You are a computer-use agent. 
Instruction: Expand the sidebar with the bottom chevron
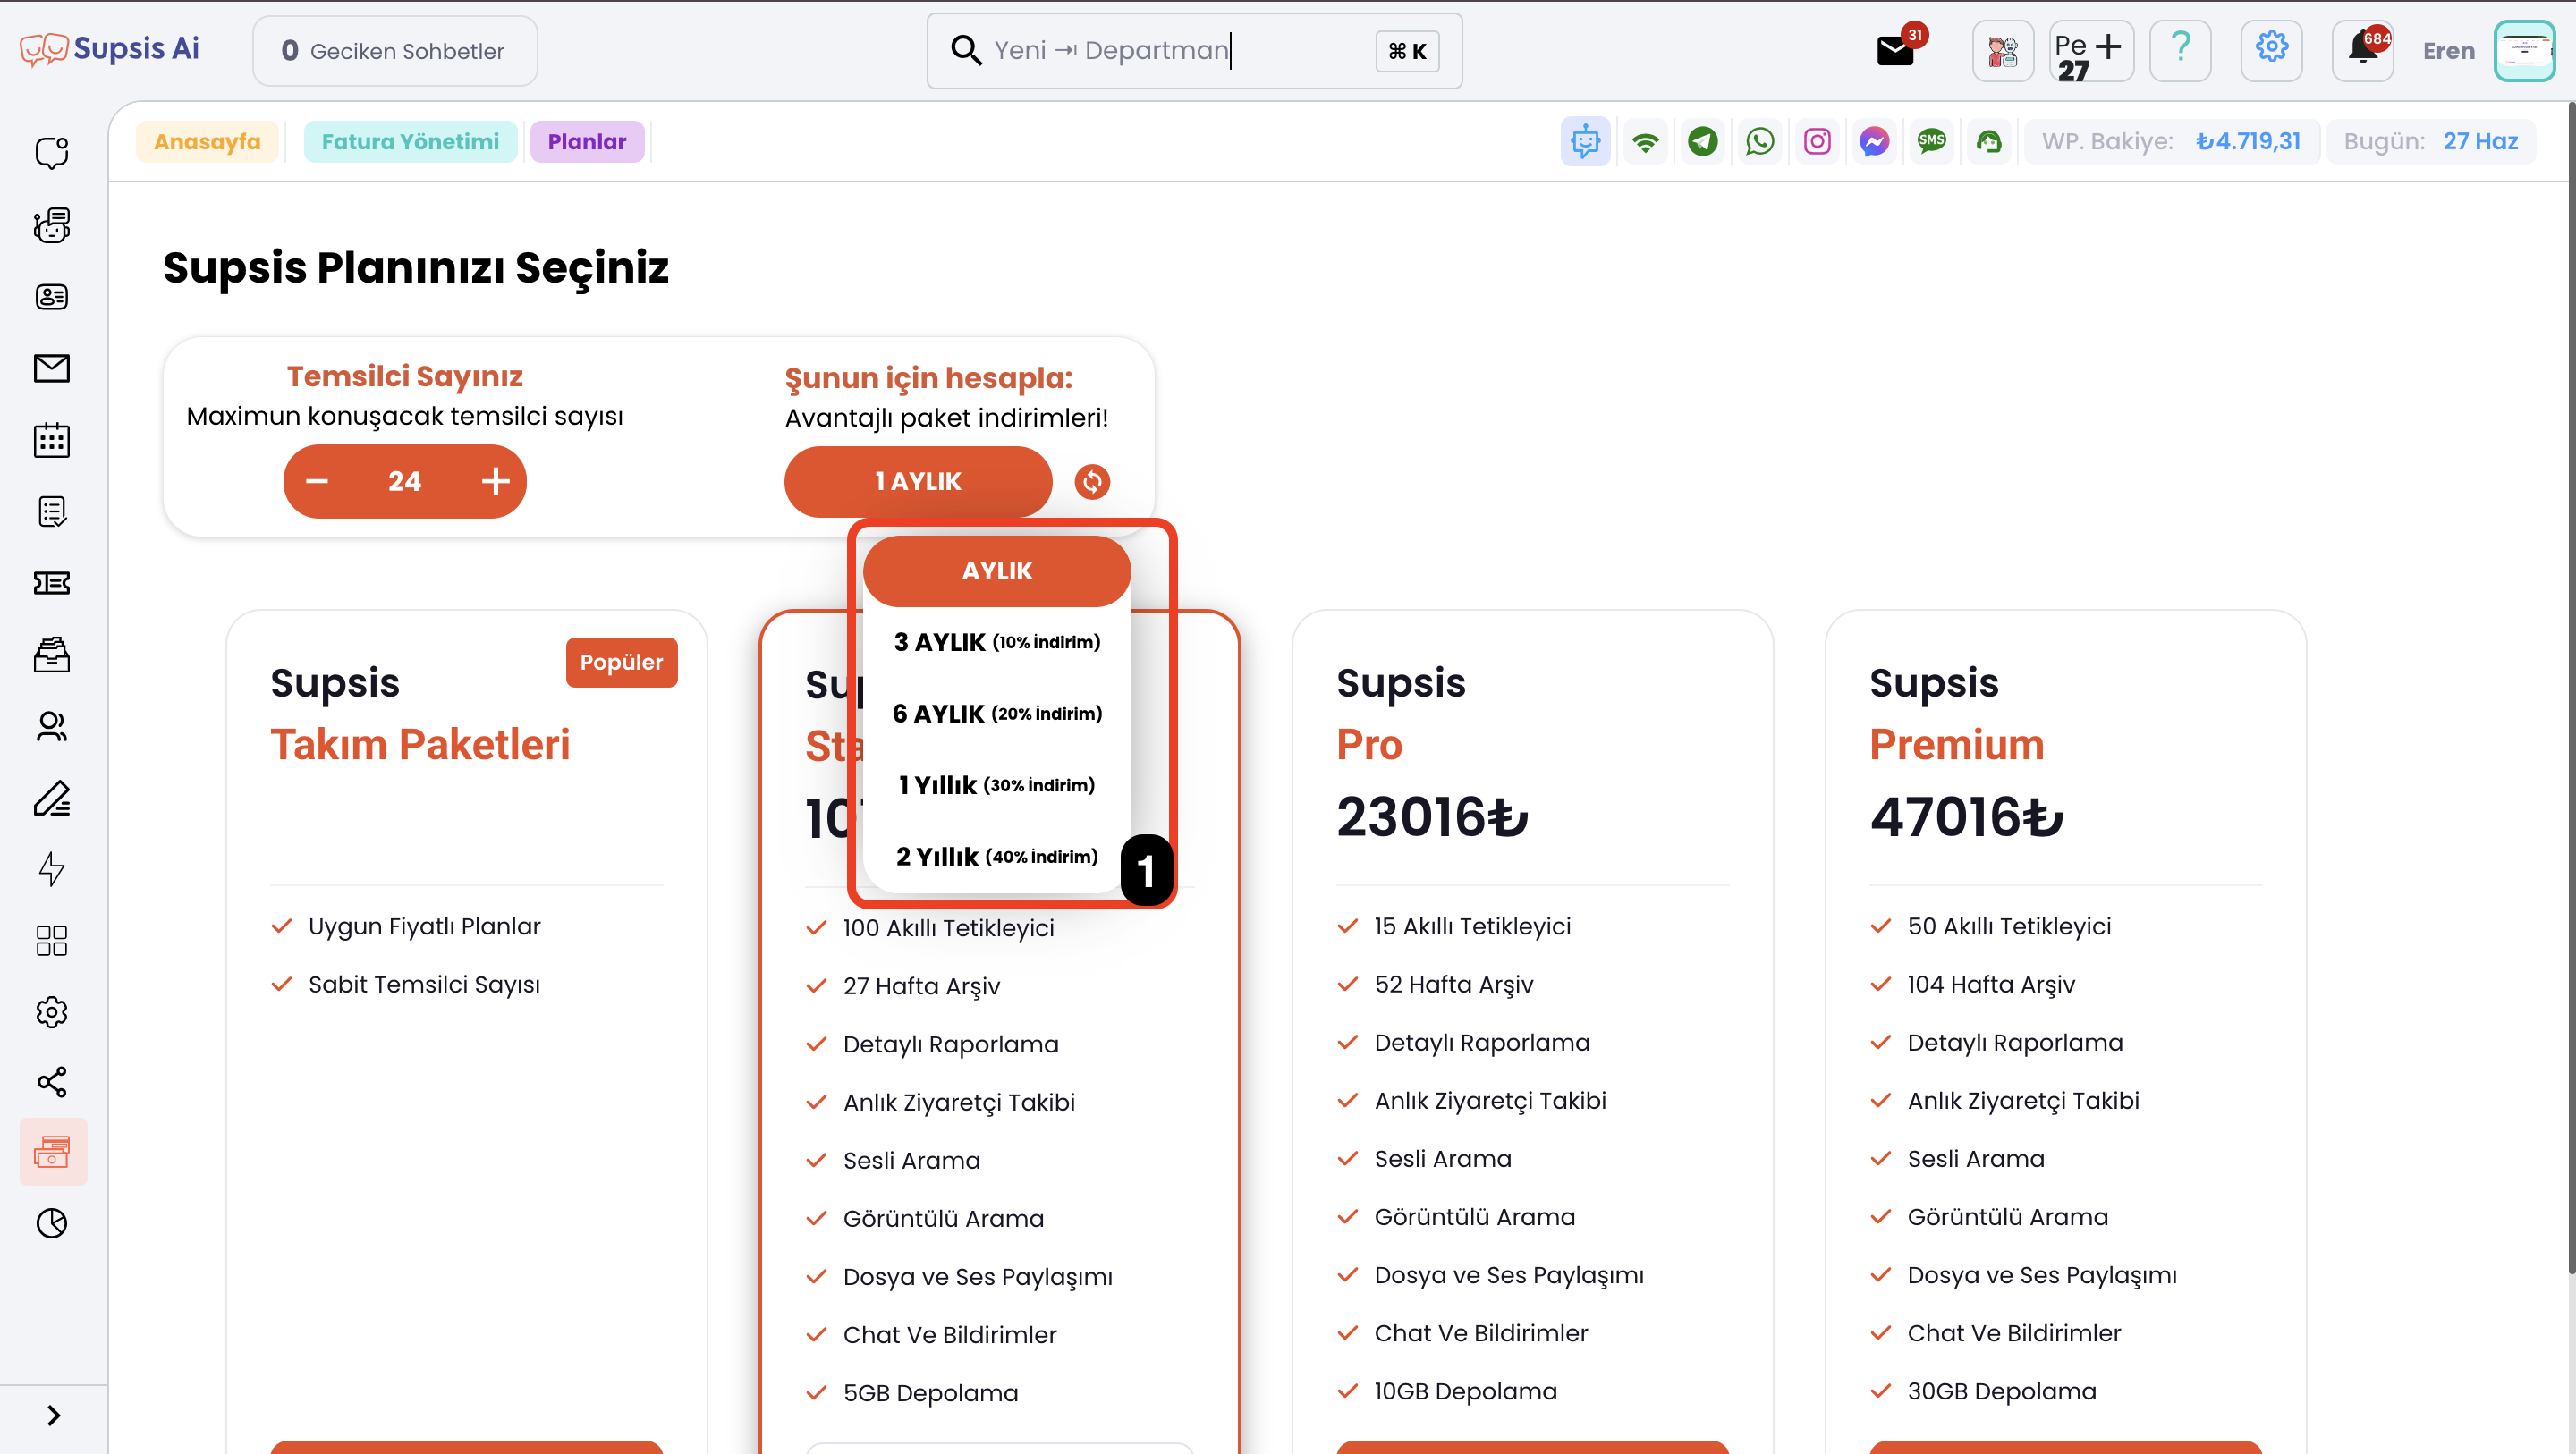(54, 1416)
